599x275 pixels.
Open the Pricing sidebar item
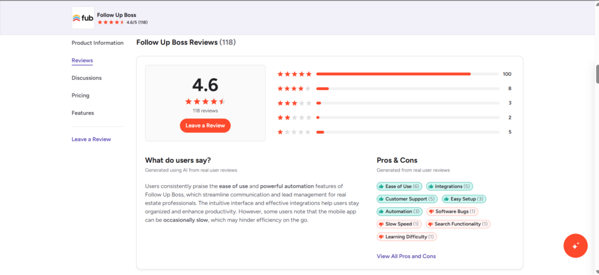pyautogui.click(x=80, y=95)
